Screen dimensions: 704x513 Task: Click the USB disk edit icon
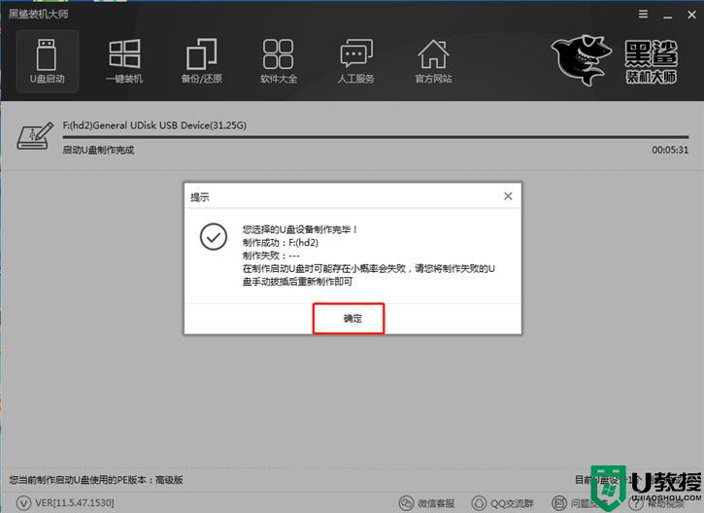pyautogui.click(x=35, y=136)
